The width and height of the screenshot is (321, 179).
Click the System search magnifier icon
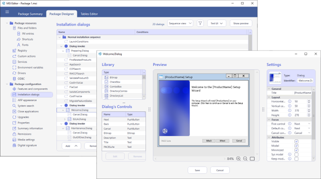tap(14, 106)
